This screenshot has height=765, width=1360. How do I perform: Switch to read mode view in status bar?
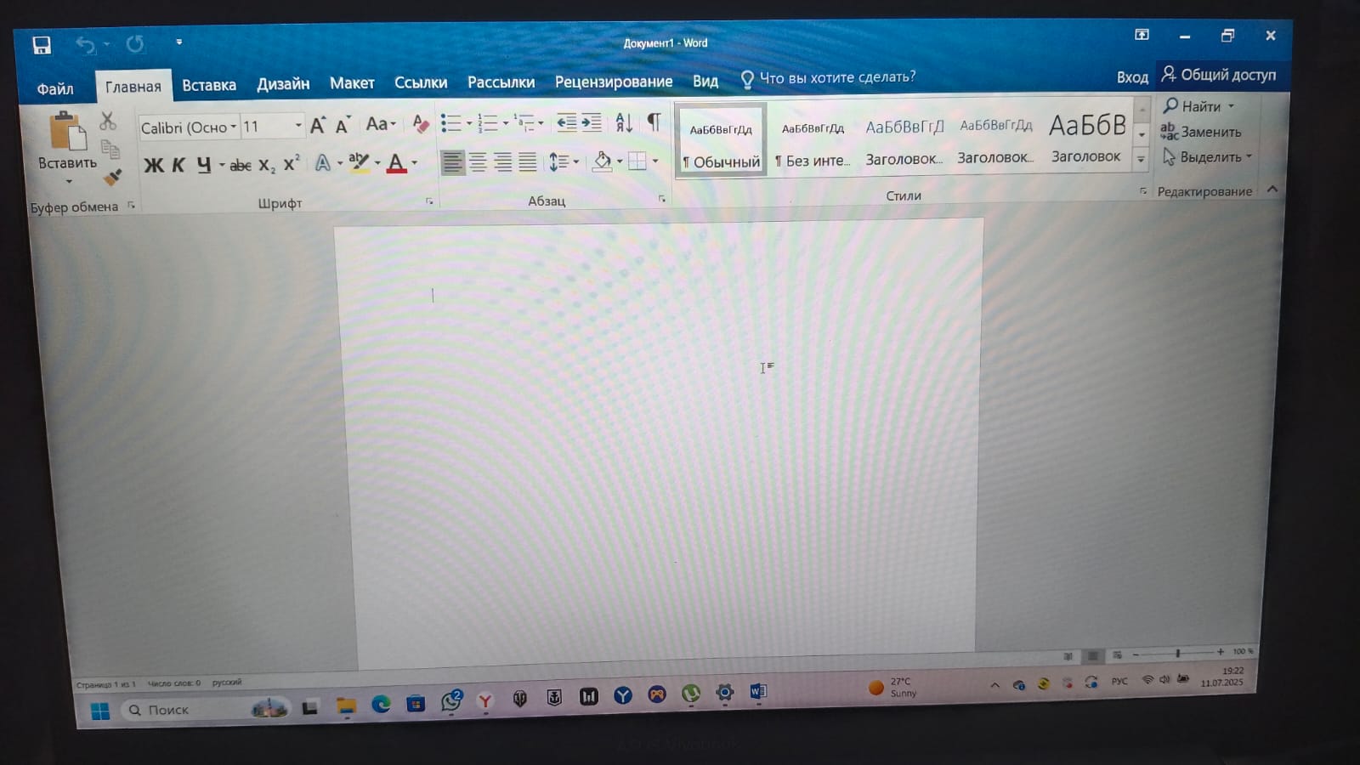[1068, 656]
